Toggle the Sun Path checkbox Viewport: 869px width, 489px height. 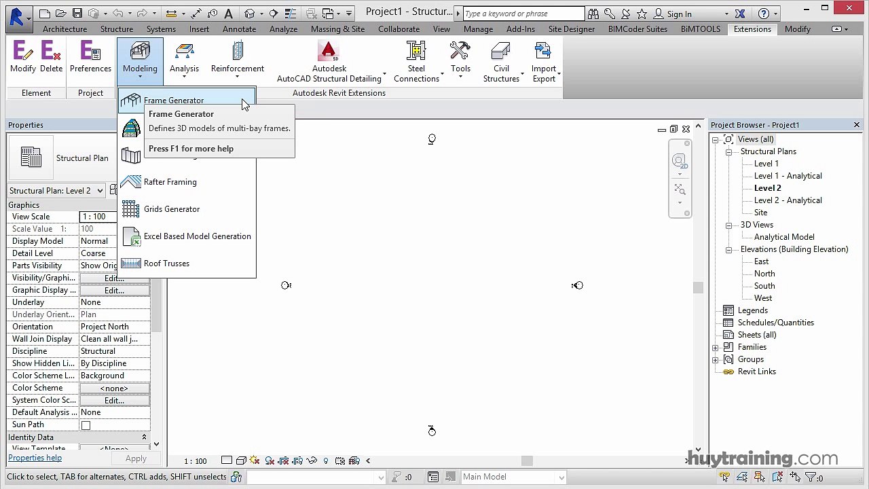click(x=86, y=425)
